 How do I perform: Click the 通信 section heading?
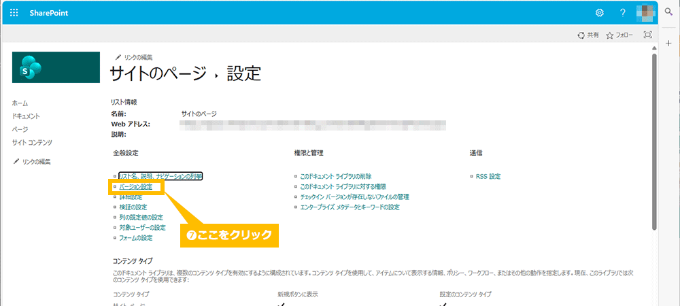[476, 153]
